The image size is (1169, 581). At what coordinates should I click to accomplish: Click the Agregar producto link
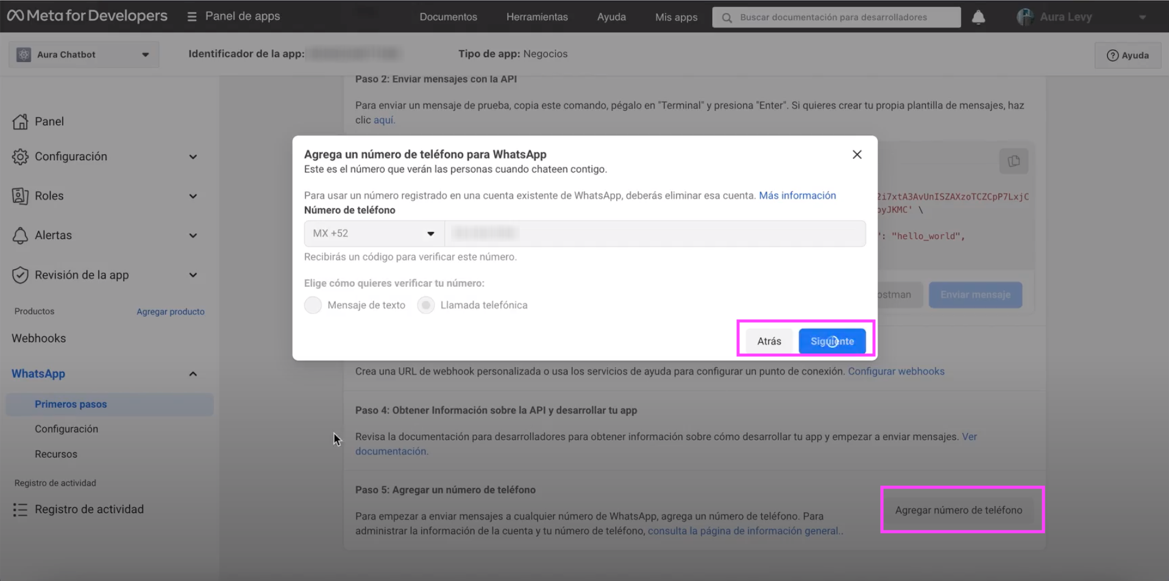[171, 312]
